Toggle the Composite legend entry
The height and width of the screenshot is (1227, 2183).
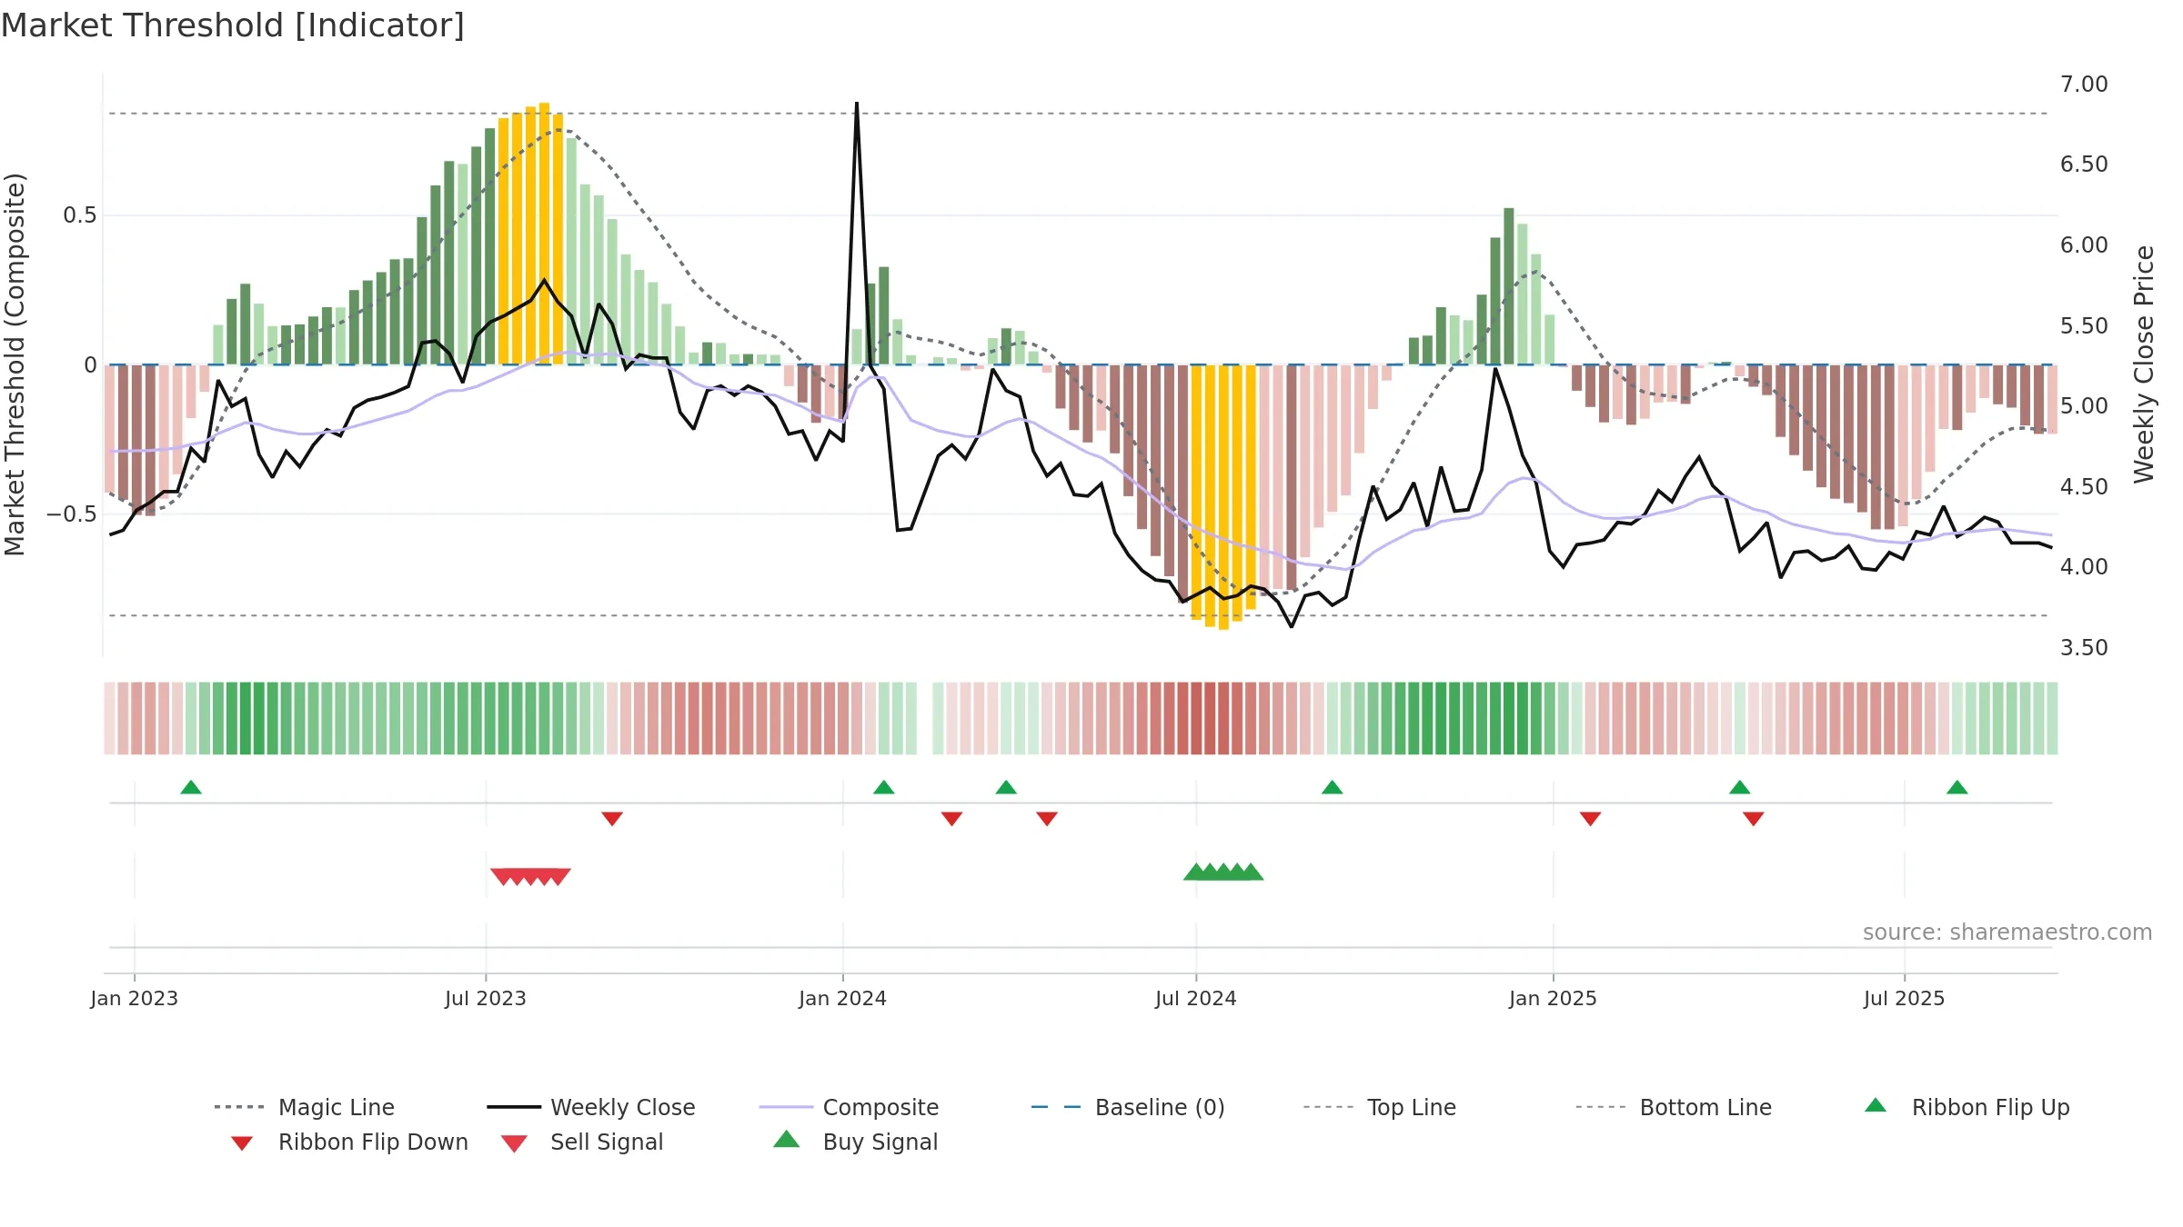pyautogui.click(x=849, y=1107)
